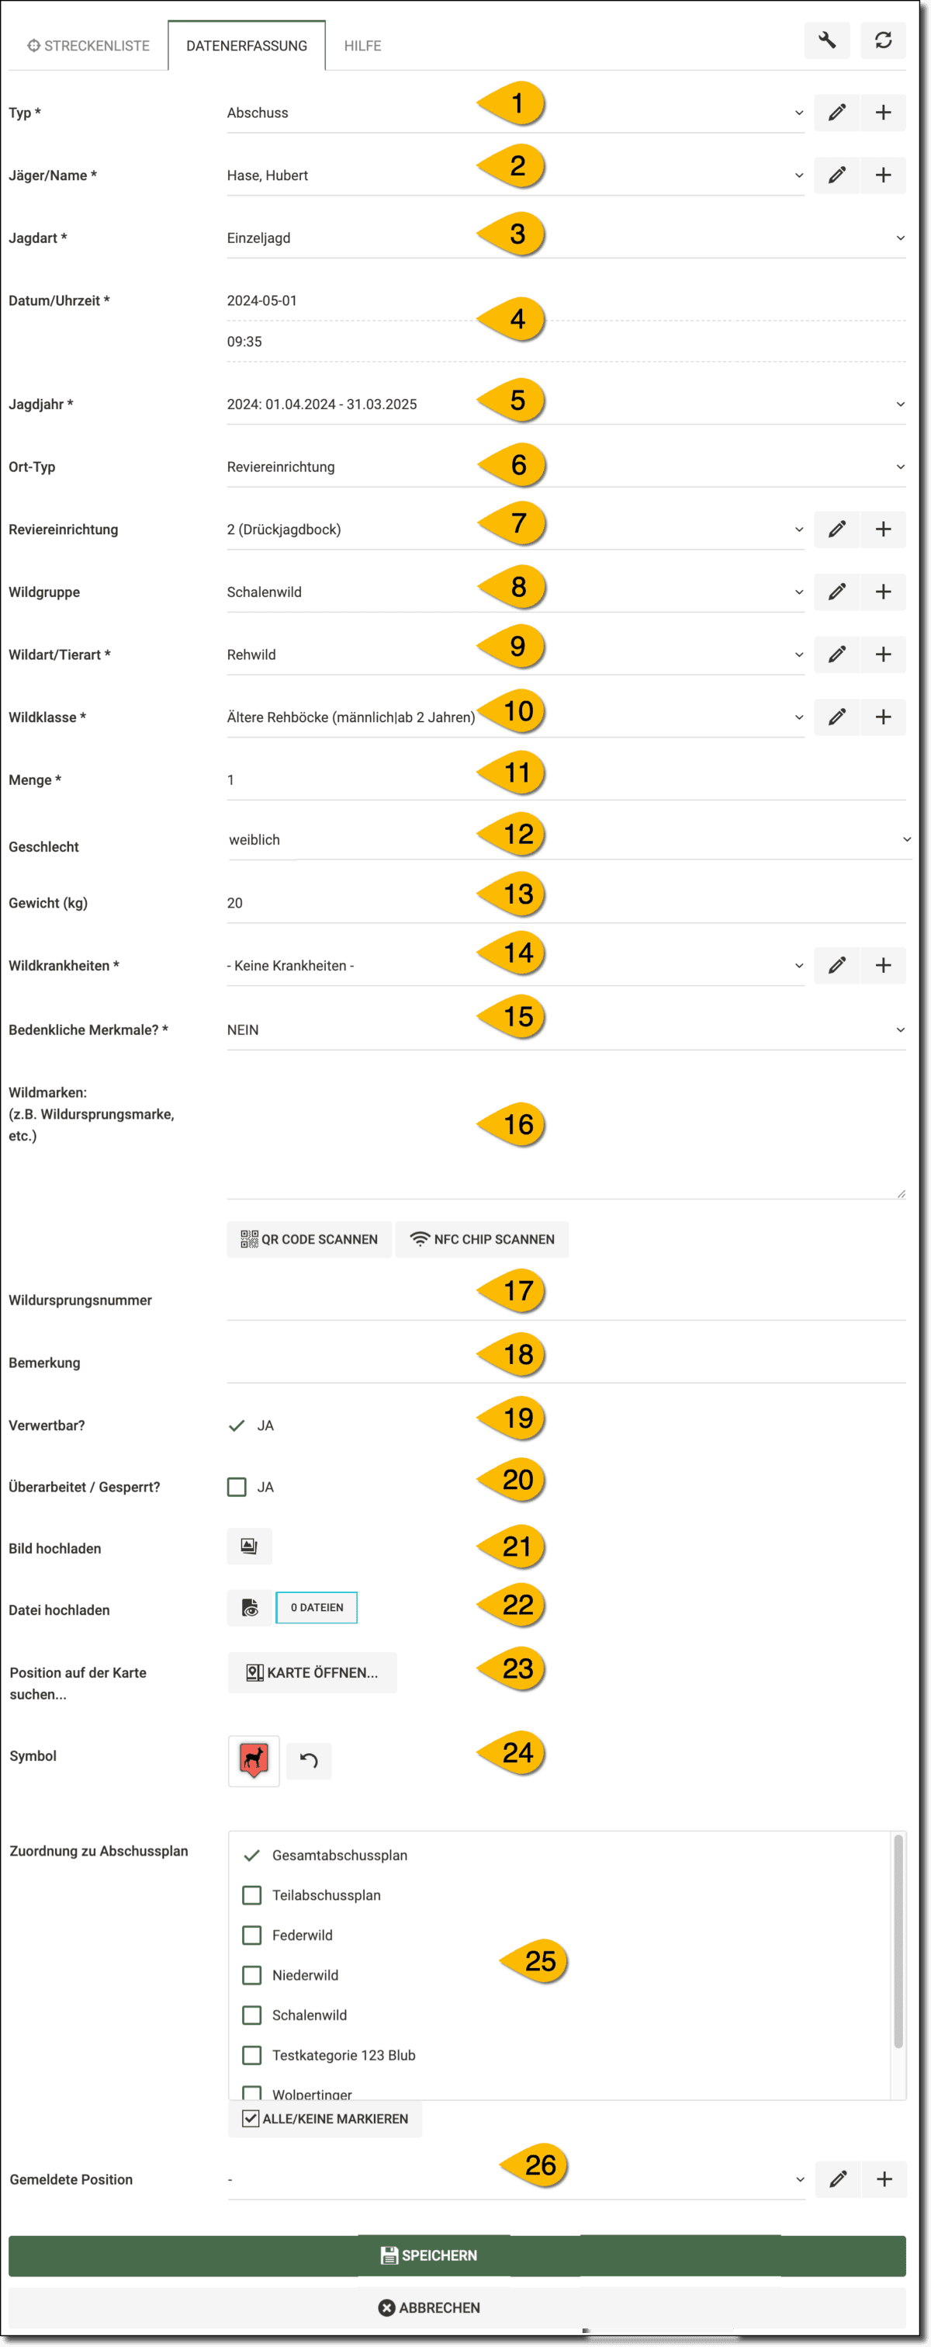Screen dimensions: 931x2347
Task: Click the red deer symbol swatch
Action: click(x=253, y=1760)
